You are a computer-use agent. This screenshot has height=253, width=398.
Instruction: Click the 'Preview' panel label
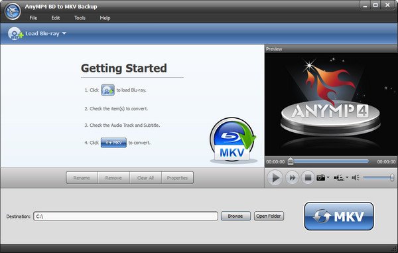pos(274,49)
